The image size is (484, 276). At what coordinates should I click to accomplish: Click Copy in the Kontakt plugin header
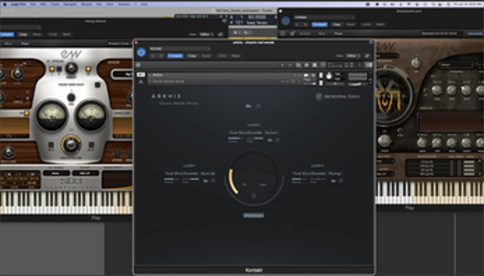[x=192, y=56]
